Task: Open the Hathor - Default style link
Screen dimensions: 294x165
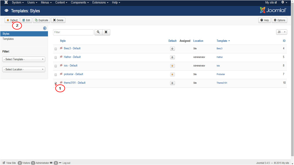Action: [72, 57]
